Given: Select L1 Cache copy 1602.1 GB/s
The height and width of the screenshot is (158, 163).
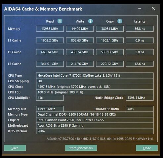Looking at the screenshot, I should (110, 40).
